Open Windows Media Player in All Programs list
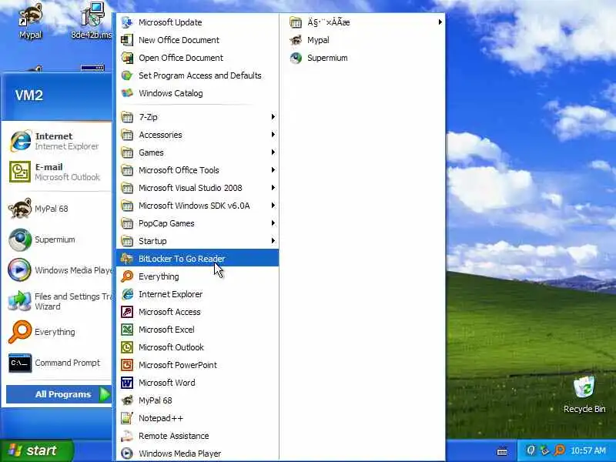Screen dimensions: 616x462 tap(197, 454)
